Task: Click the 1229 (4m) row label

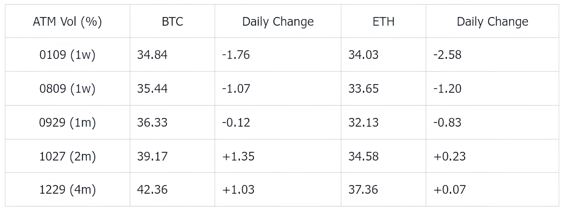Action: pyautogui.click(x=67, y=189)
